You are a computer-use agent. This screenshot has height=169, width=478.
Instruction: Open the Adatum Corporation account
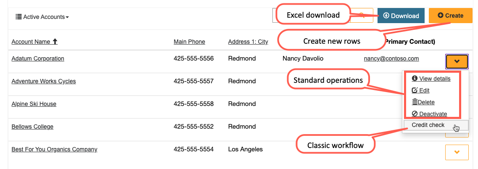[38, 58]
